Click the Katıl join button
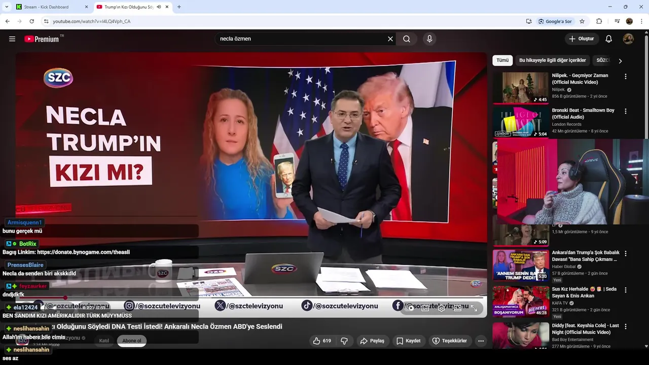 coord(104,341)
